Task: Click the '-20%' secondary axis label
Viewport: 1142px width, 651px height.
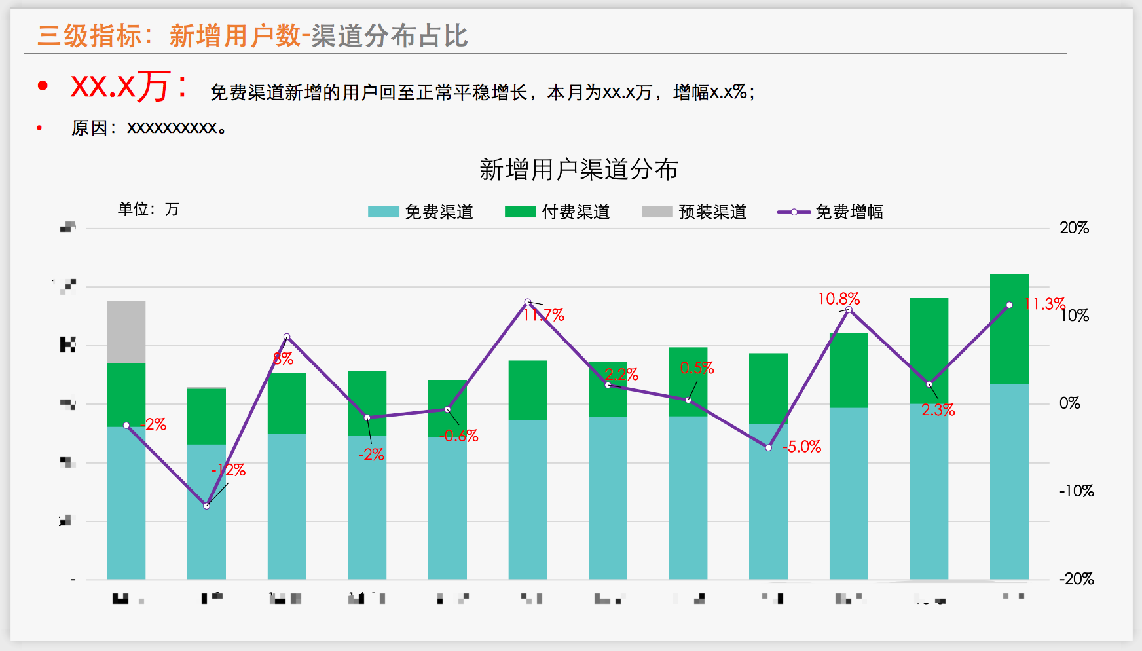Action: [1076, 579]
